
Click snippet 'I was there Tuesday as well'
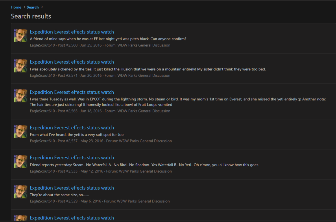(178, 102)
